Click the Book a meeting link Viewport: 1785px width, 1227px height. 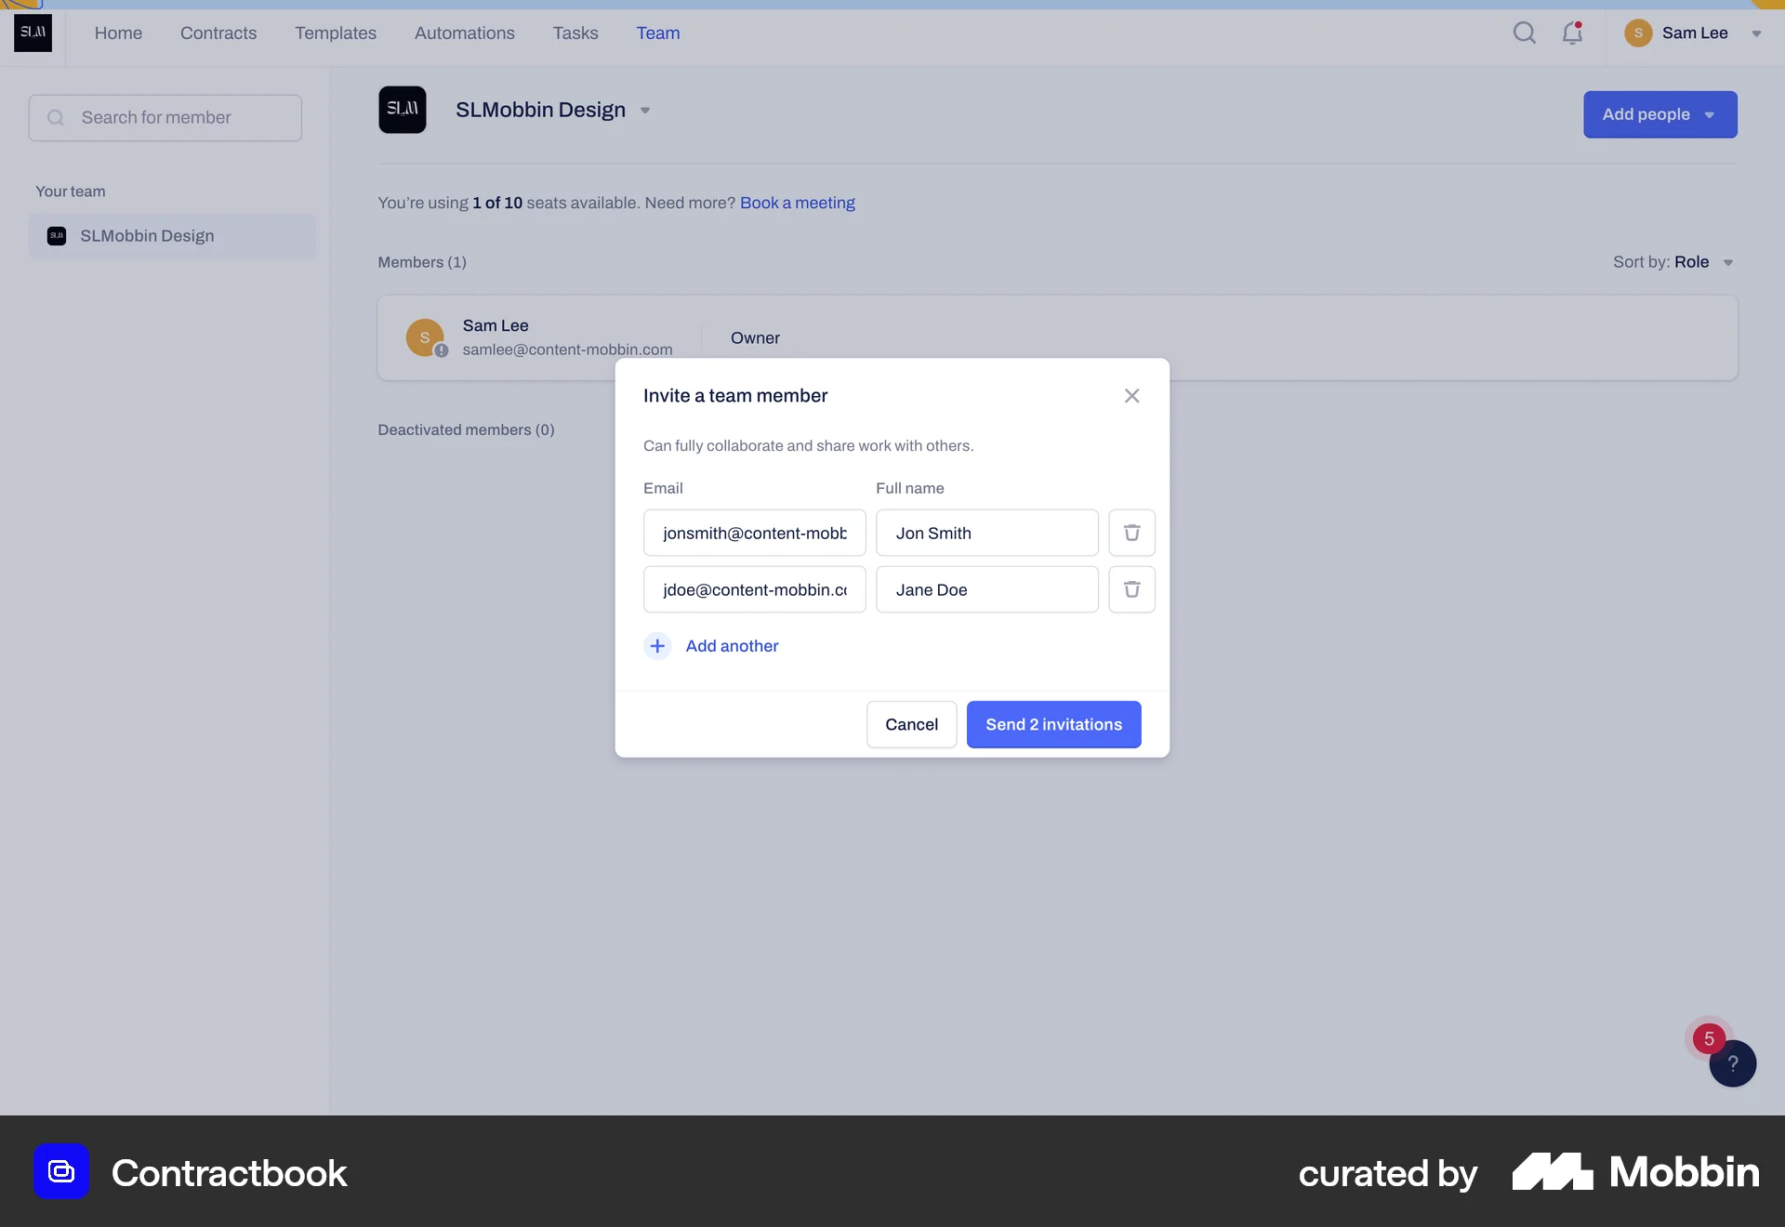tap(797, 203)
